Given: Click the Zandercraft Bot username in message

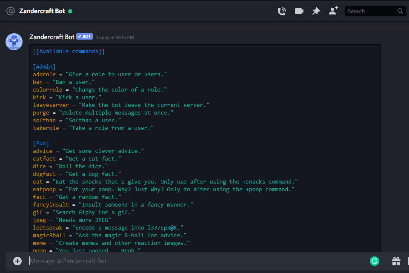Looking at the screenshot, I should (x=52, y=37).
